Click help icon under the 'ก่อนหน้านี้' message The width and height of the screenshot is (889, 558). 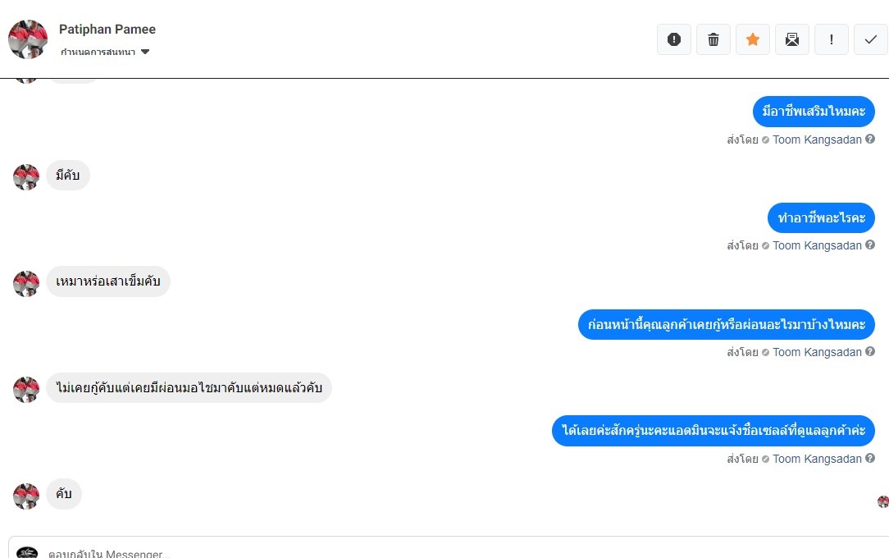click(x=870, y=351)
